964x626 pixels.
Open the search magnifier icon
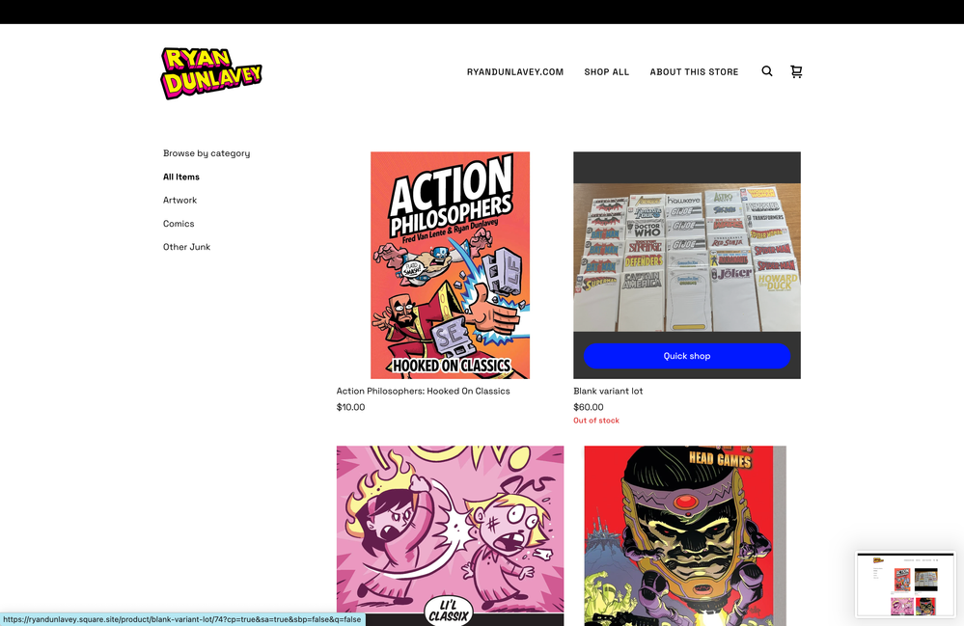(767, 71)
